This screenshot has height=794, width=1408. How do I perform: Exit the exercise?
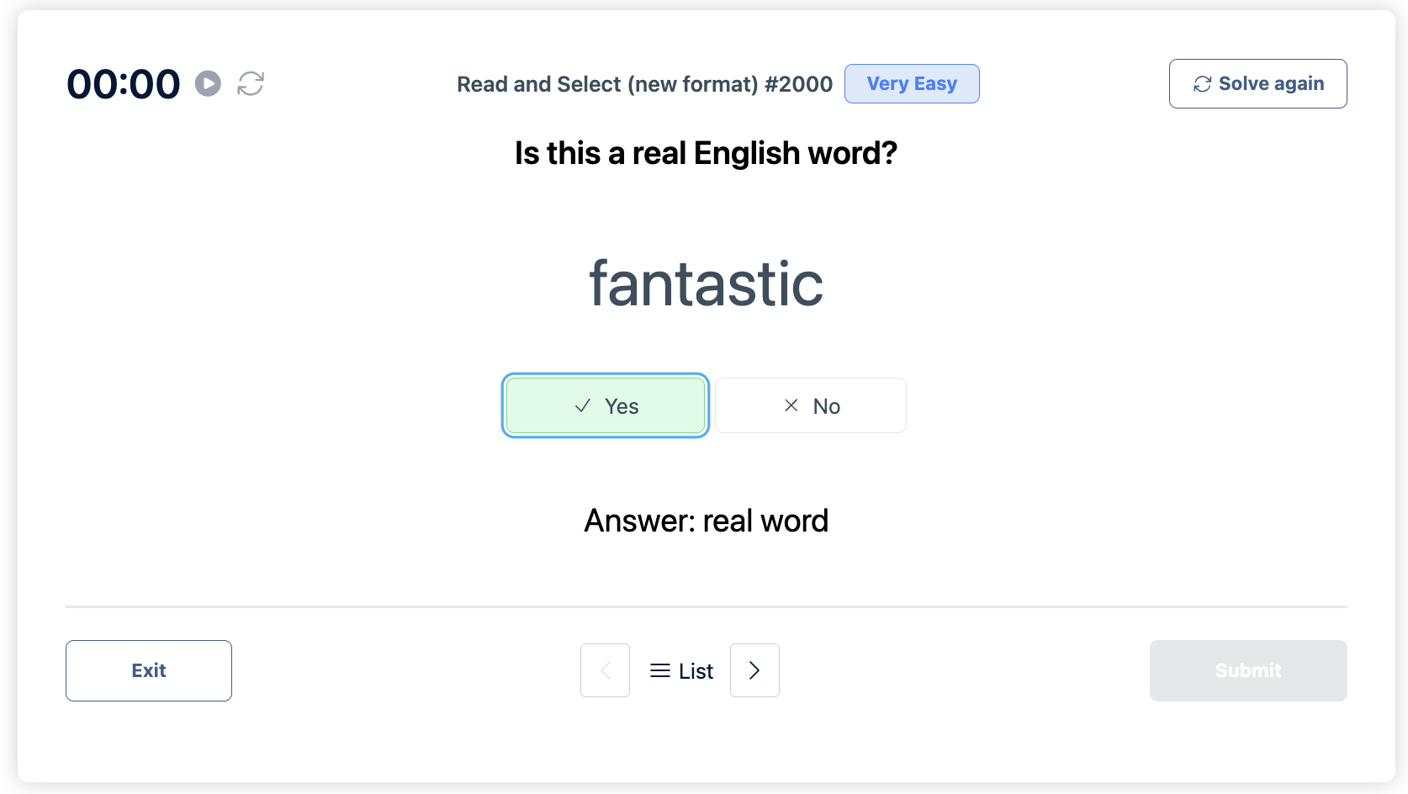[x=148, y=670]
